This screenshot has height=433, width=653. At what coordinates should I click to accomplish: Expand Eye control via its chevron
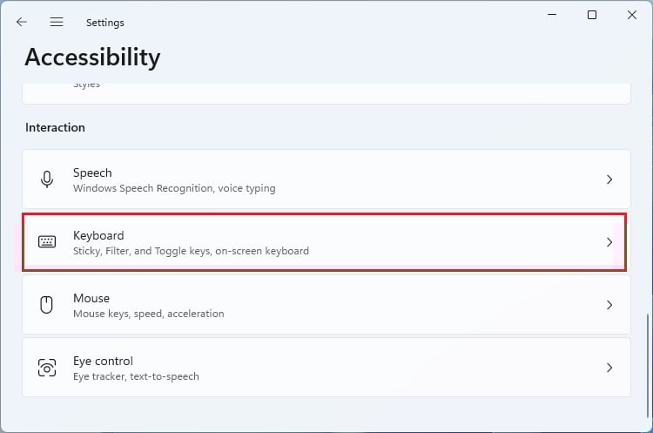[609, 368]
